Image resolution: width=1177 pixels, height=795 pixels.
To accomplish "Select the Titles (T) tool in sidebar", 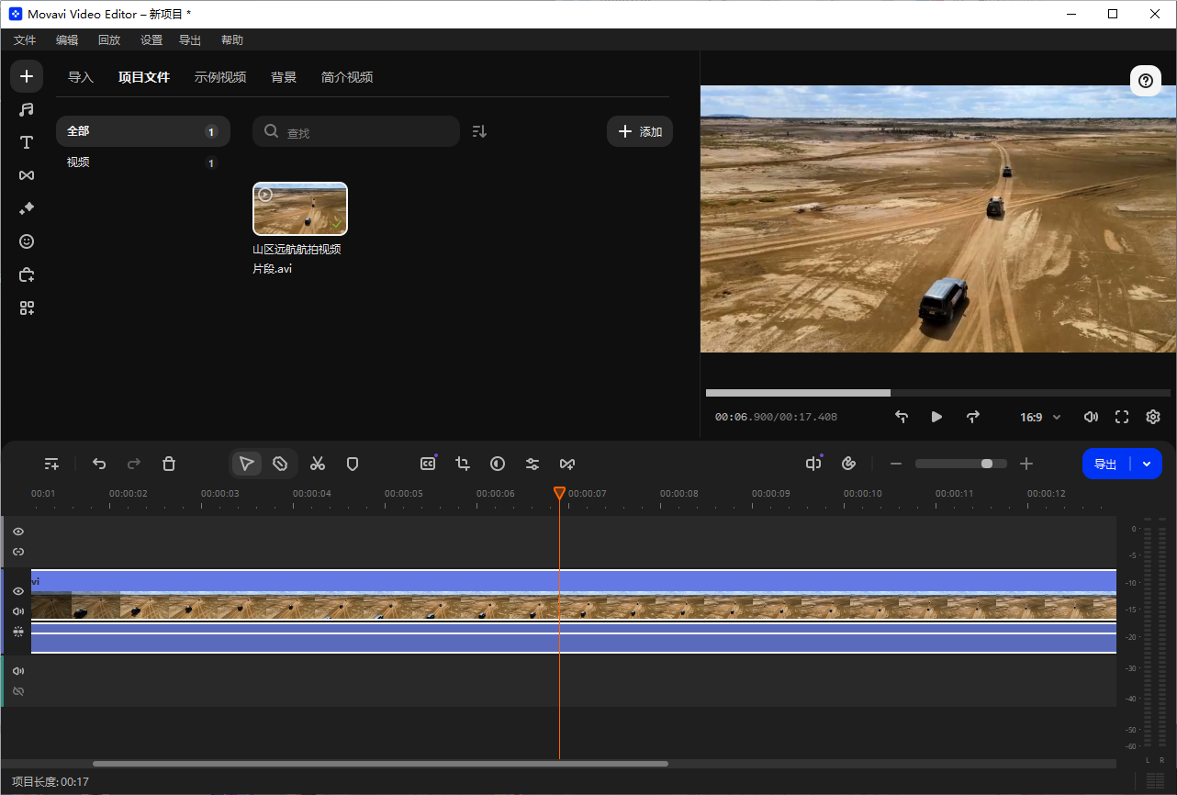I will point(26,142).
